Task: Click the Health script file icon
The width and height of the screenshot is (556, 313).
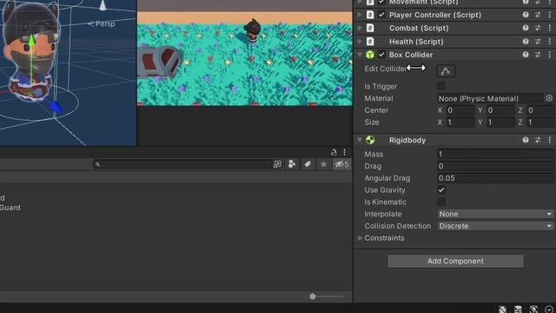Action: [370, 42]
